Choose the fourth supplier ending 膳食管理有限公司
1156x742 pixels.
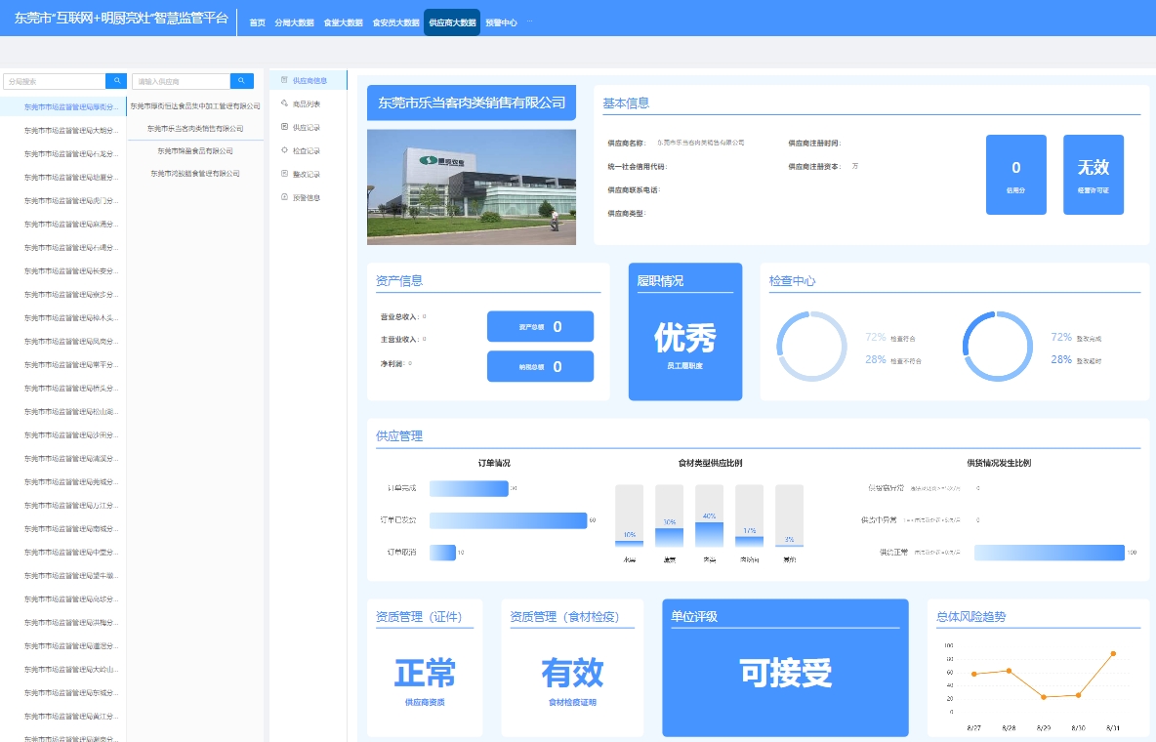click(195, 174)
